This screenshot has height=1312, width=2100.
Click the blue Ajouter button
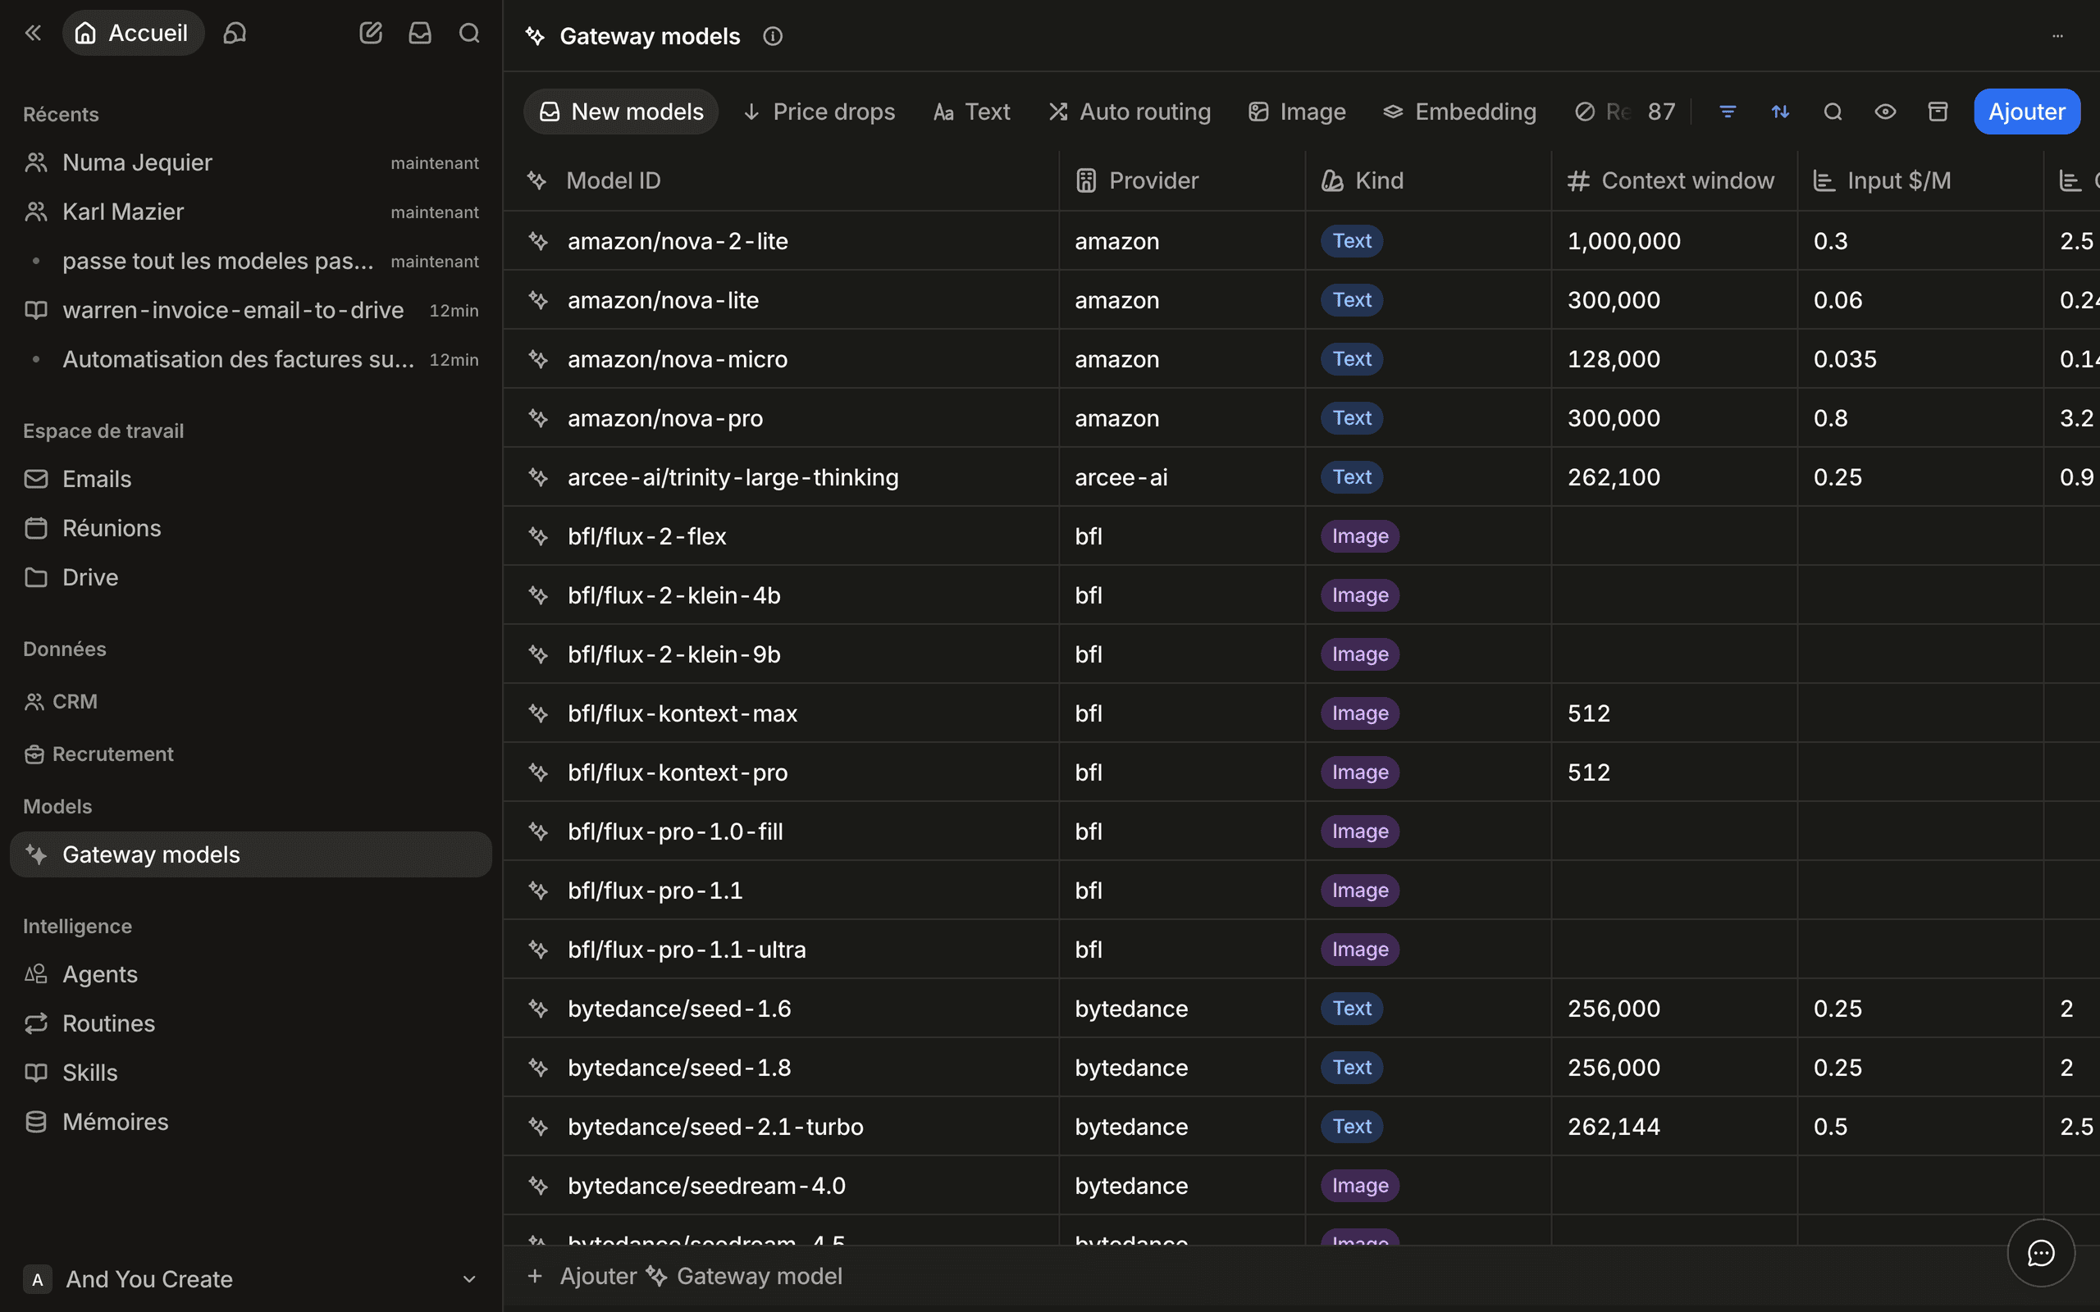coord(2026,112)
